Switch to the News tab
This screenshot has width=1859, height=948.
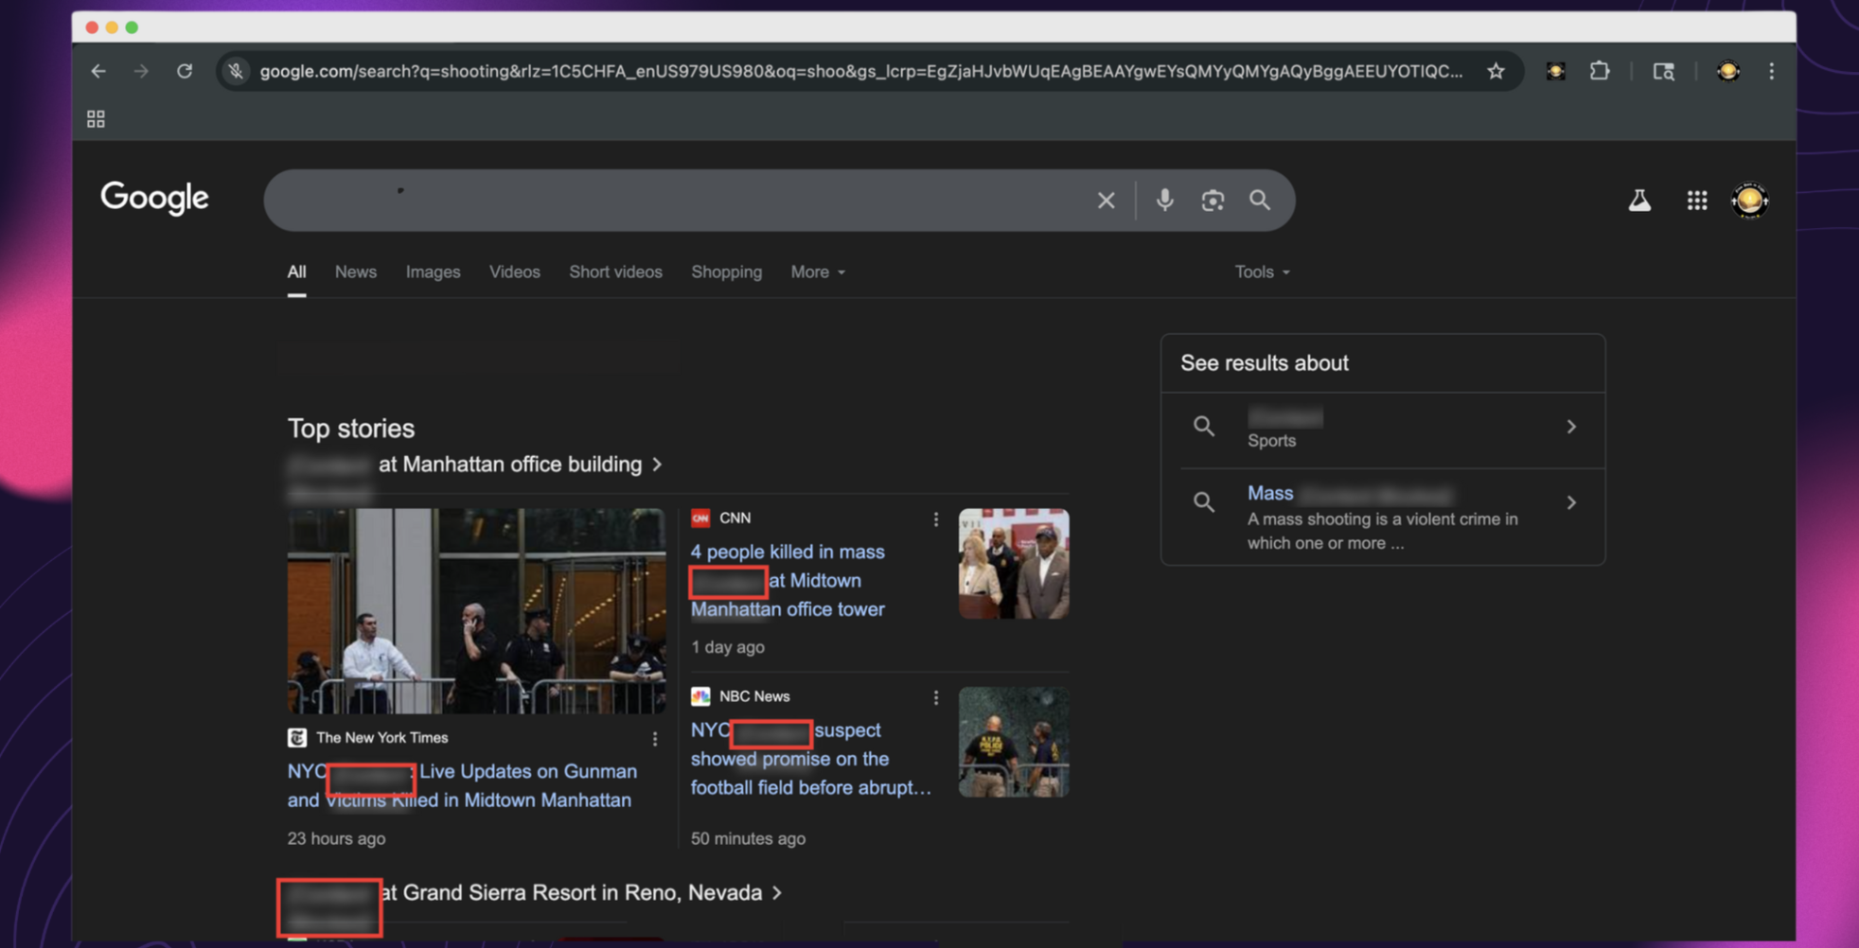[356, 272]
